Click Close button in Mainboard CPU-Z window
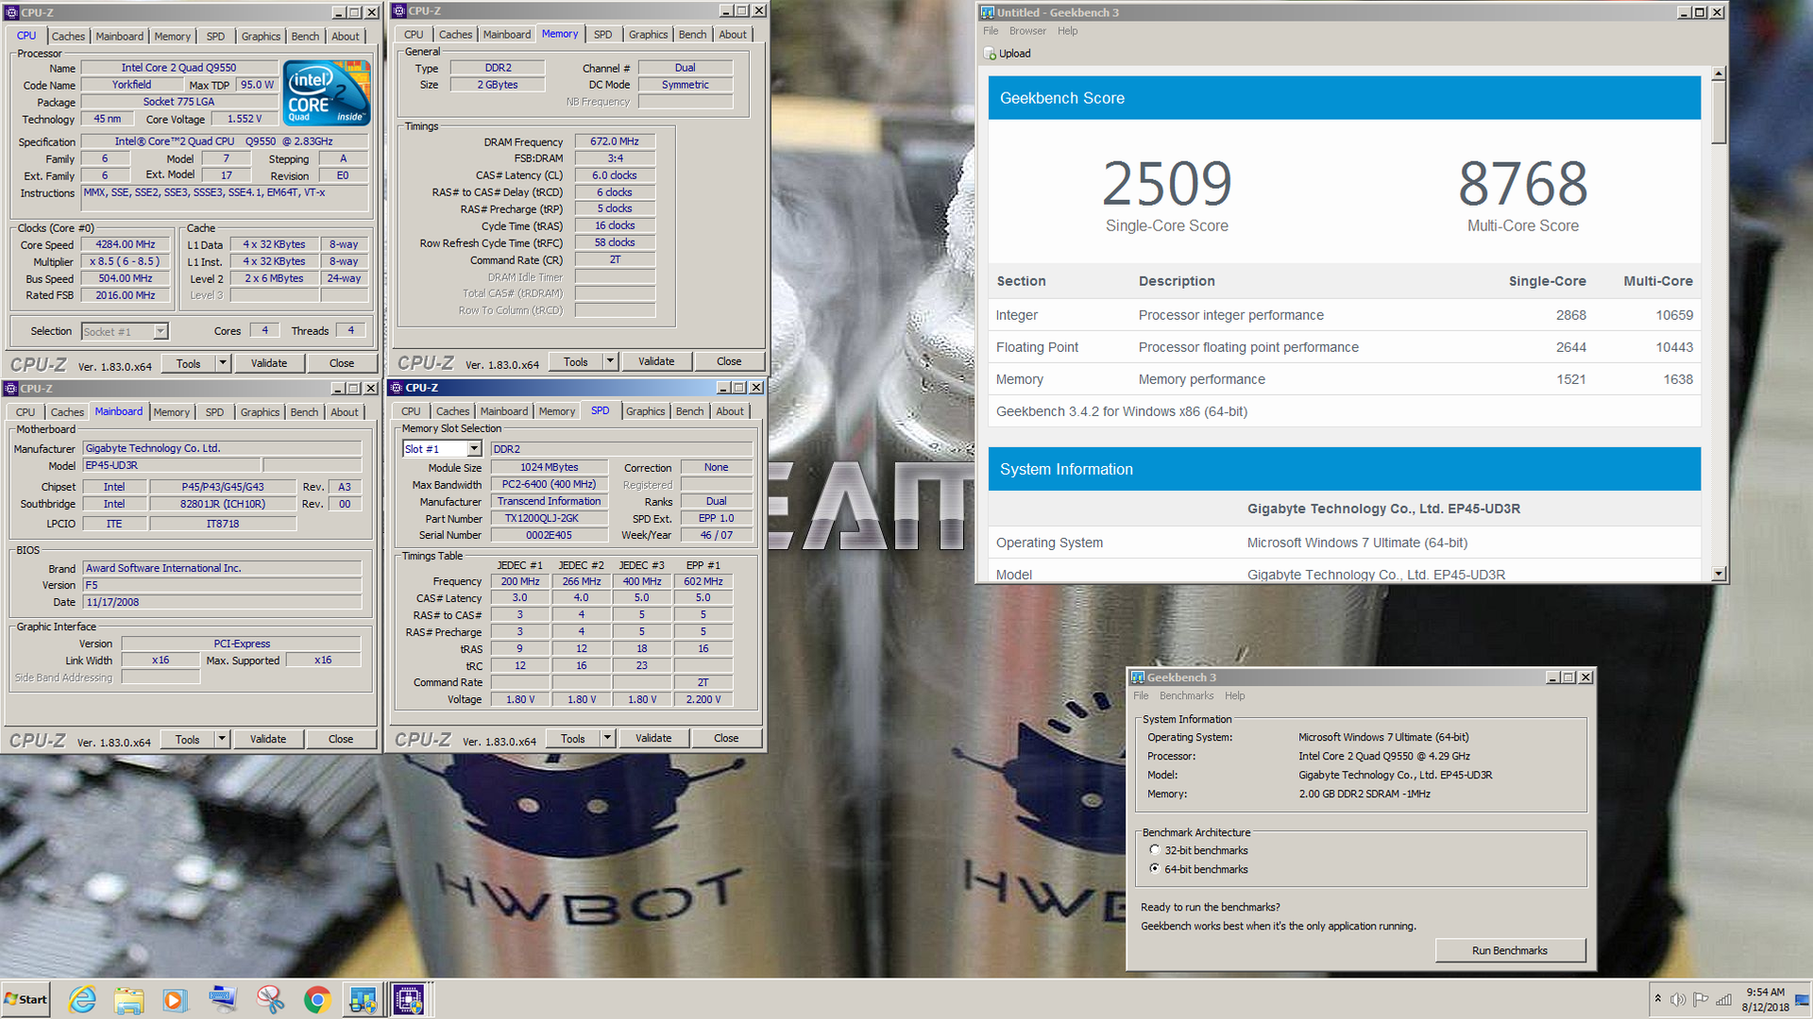Viewport: 1813px width, 1019px height. [341, 739]
